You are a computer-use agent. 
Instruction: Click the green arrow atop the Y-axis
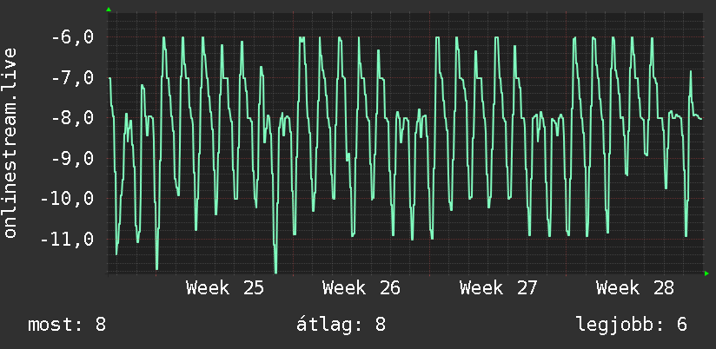click(109, 10)
